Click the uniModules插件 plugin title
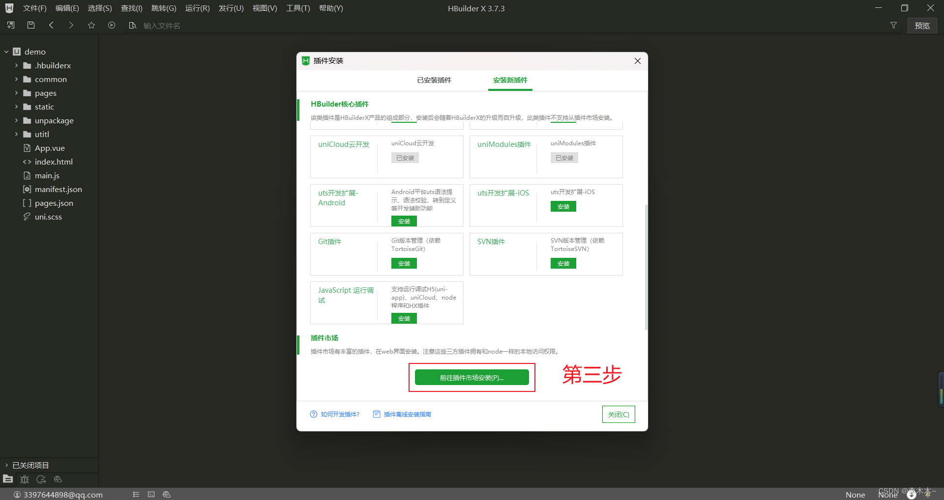944x500 pixels. tap(504, 144)
